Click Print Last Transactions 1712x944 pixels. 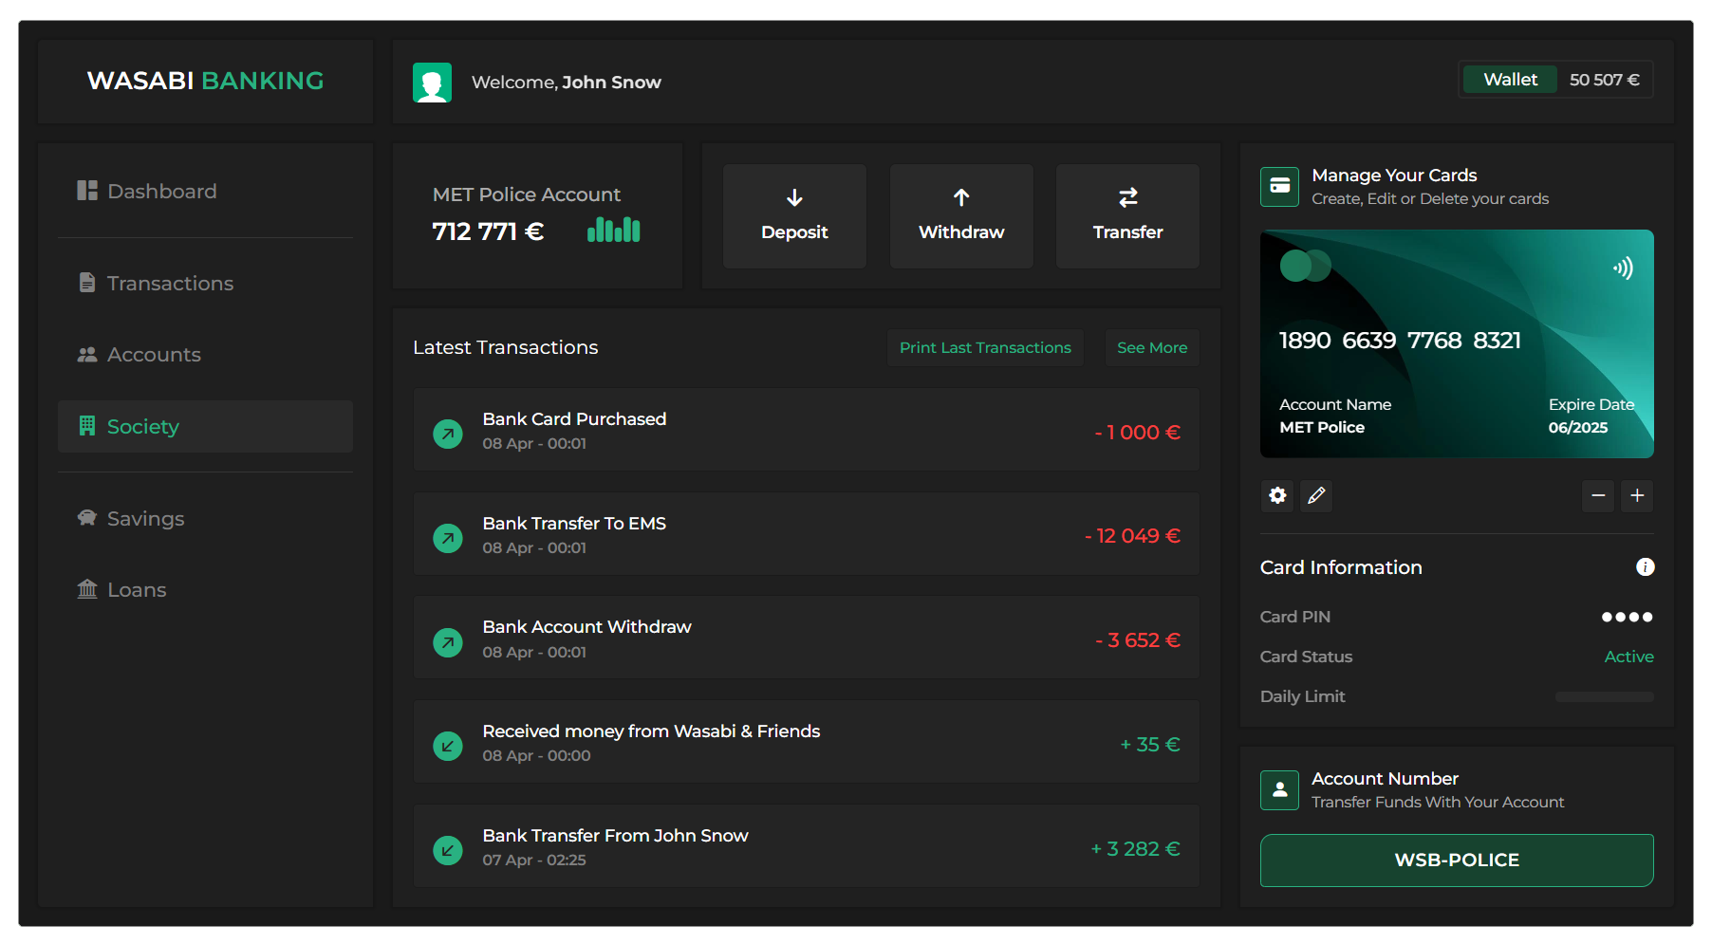coord(984,347)
